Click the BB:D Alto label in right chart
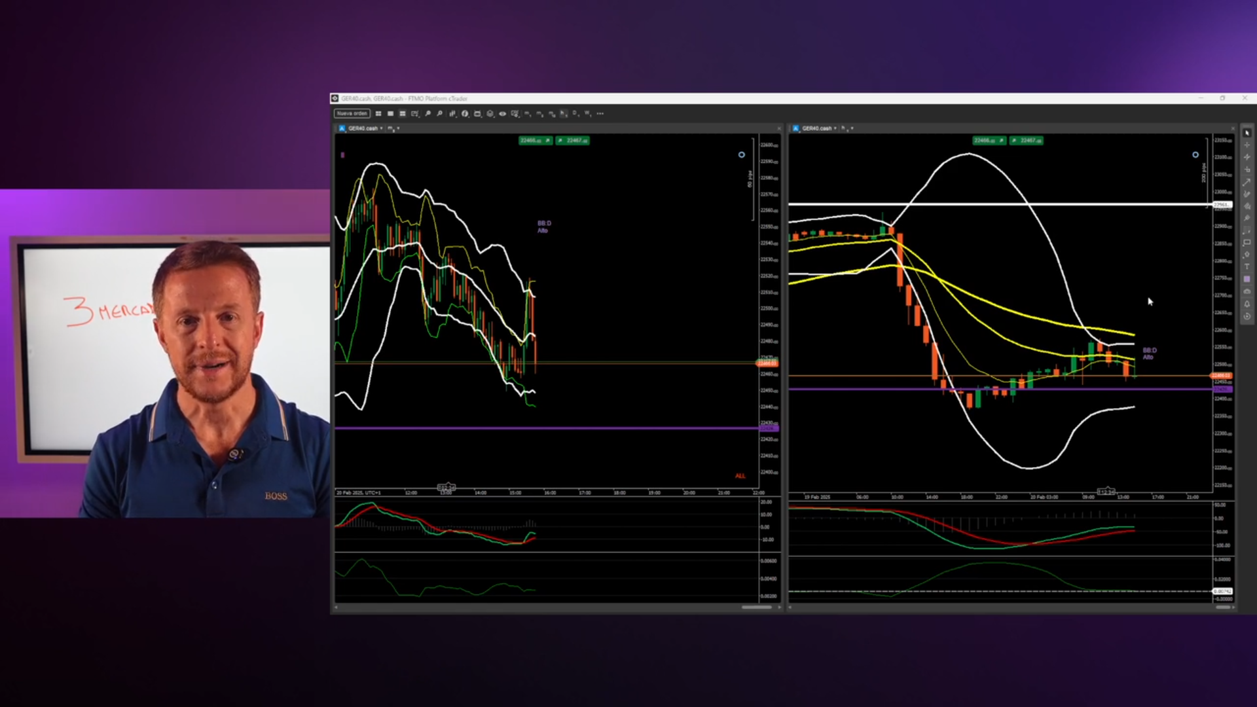This screenshot has width=1257, height=707. pyautogui.click(x=1149, y=353)
